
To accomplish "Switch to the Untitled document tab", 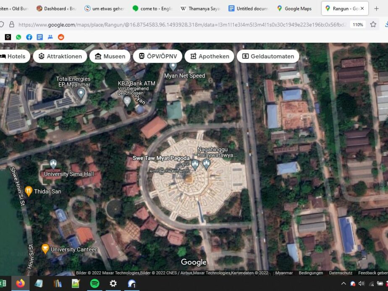I will coord(248,8).
